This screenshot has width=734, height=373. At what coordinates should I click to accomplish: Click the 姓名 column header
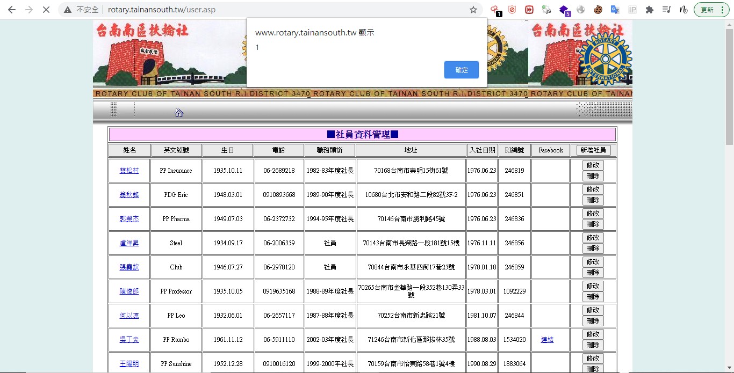point(129,150)
